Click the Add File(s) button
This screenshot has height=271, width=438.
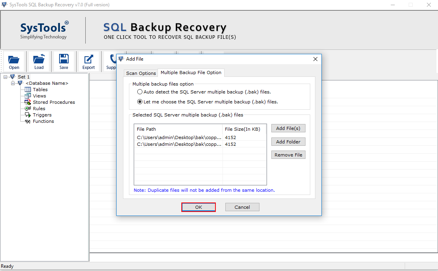[x=288, y=128]
